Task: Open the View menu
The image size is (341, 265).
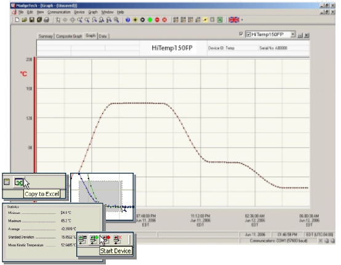Action: [40, 12]
